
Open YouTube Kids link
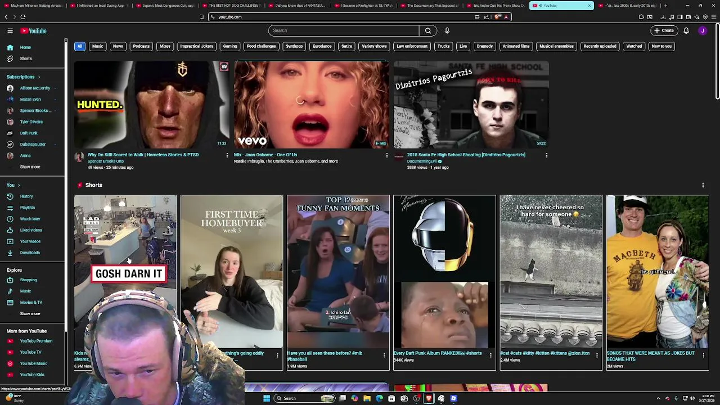point(32,375)
